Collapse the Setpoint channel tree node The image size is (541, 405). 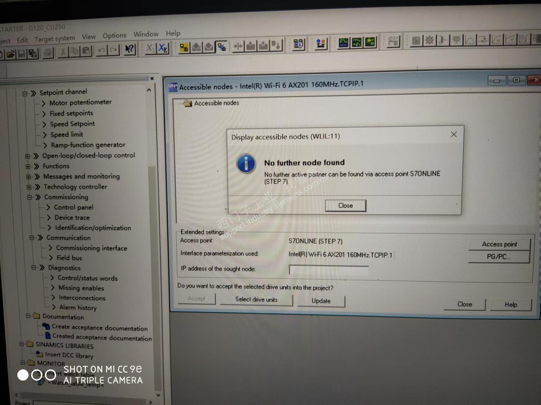click(x=24, y=93)
